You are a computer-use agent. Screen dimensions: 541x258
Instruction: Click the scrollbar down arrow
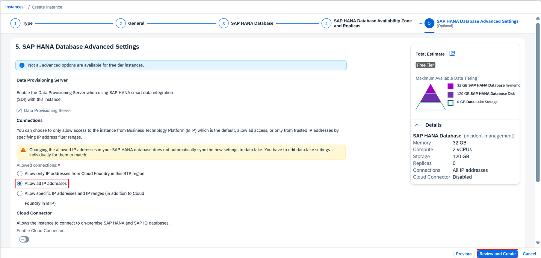click(538, 243)
